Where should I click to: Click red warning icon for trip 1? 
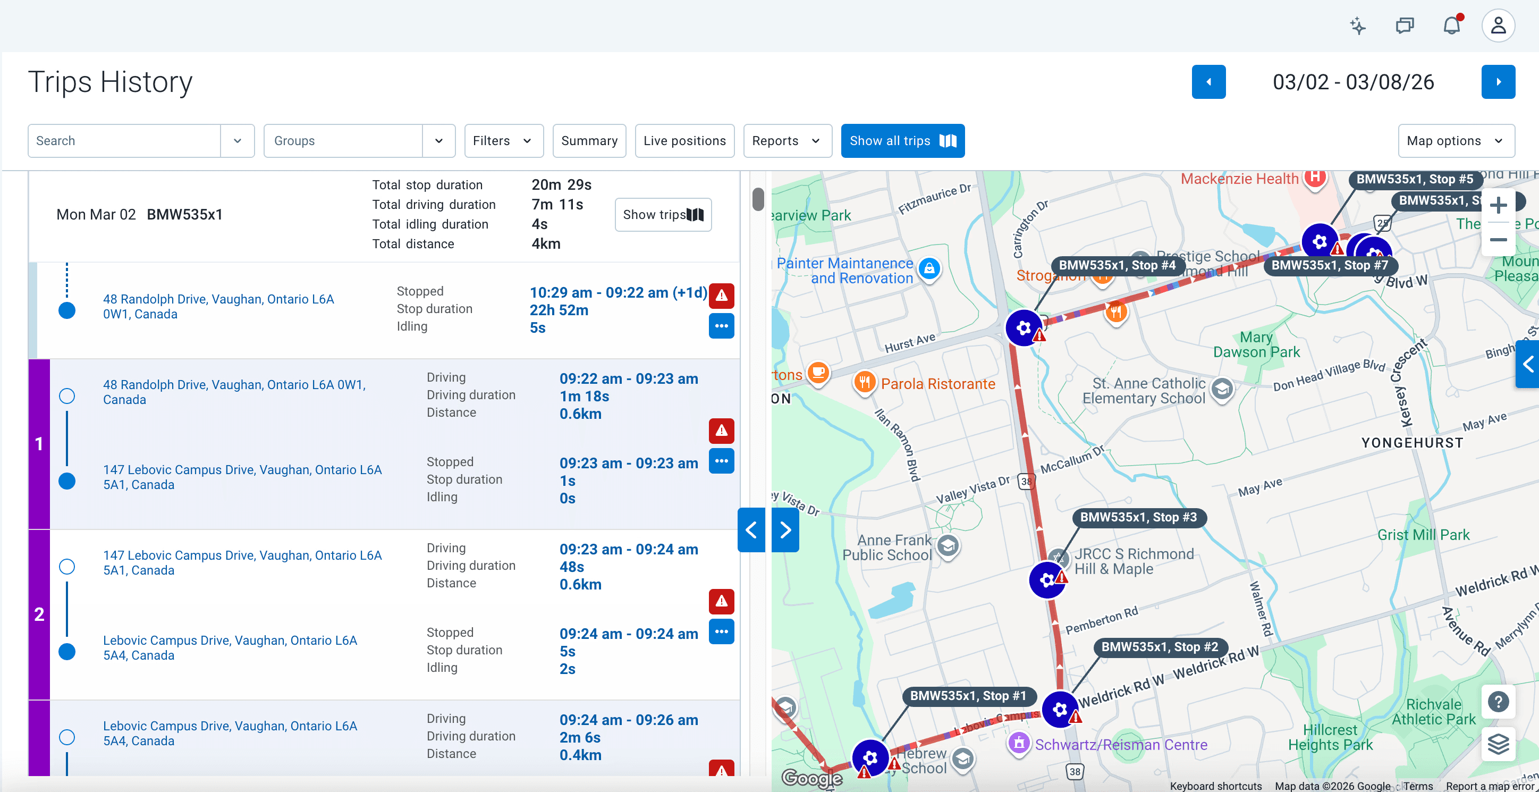point(721,431)
